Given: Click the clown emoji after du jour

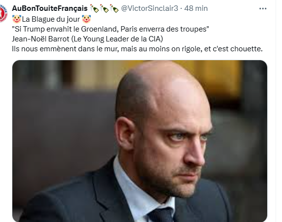Looking at the screenshot, I should [86, 19].
